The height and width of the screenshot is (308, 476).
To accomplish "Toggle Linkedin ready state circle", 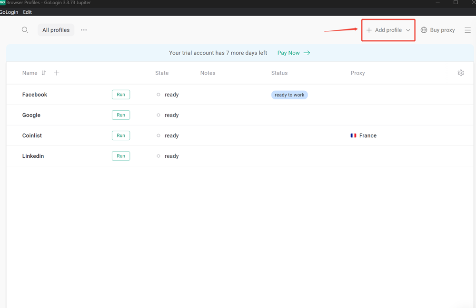I will coord(159,156).
